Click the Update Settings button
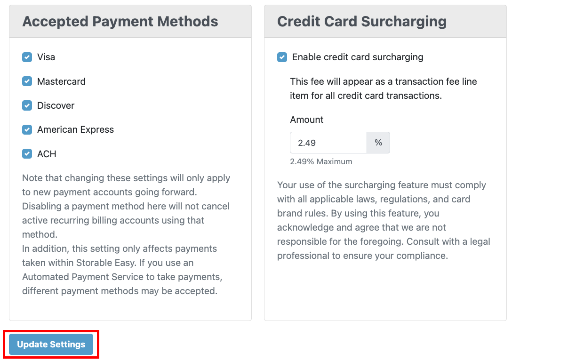 pyautogui.click(x=51, y=345)
